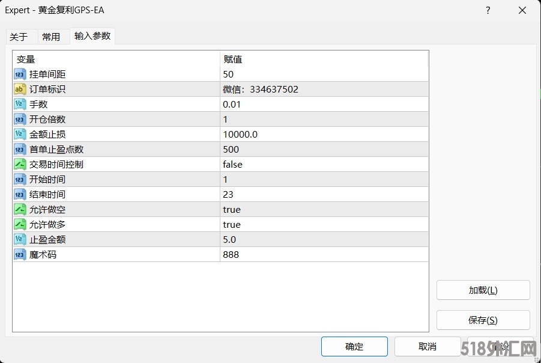Click the 保存(S) button
The image size is (541, 363).
pos(483,320)
